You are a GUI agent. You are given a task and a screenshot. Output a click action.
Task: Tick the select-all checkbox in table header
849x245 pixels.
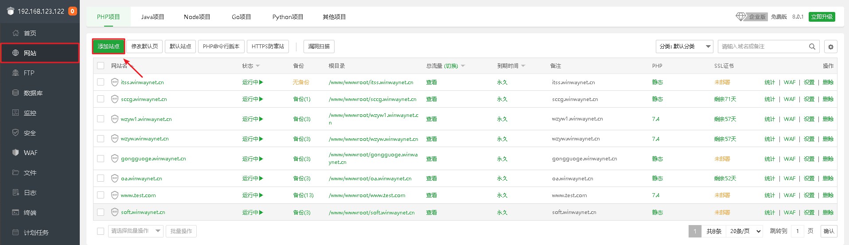[101, 66]
